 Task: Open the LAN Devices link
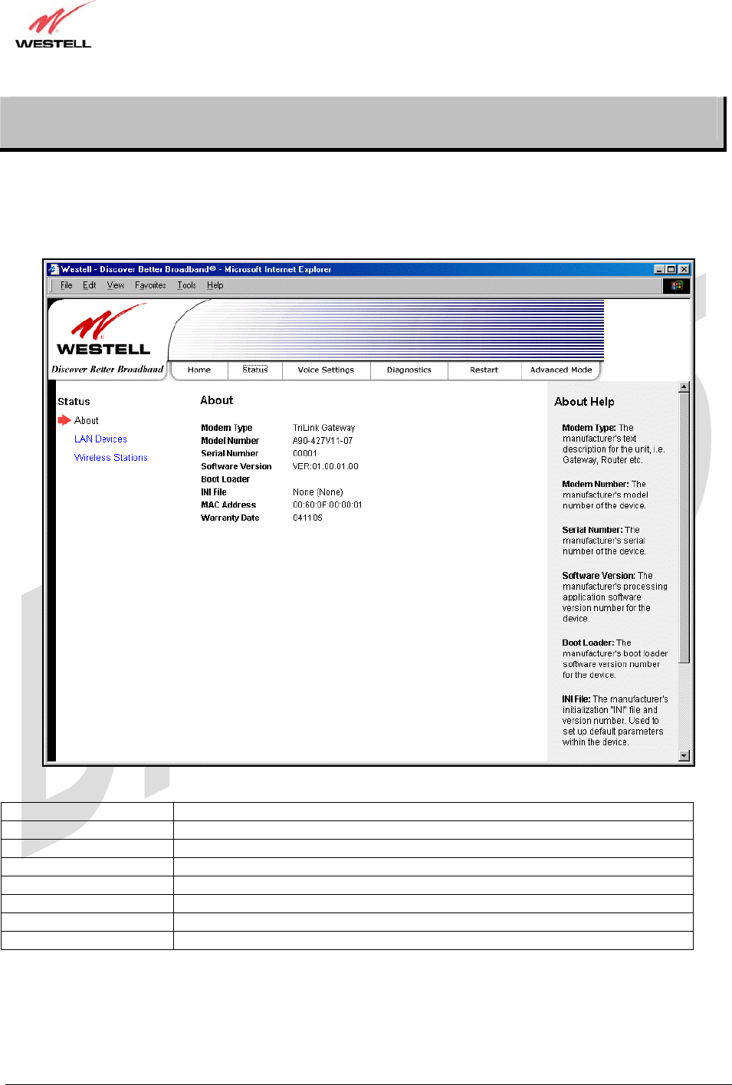click(x=100, y=439)
